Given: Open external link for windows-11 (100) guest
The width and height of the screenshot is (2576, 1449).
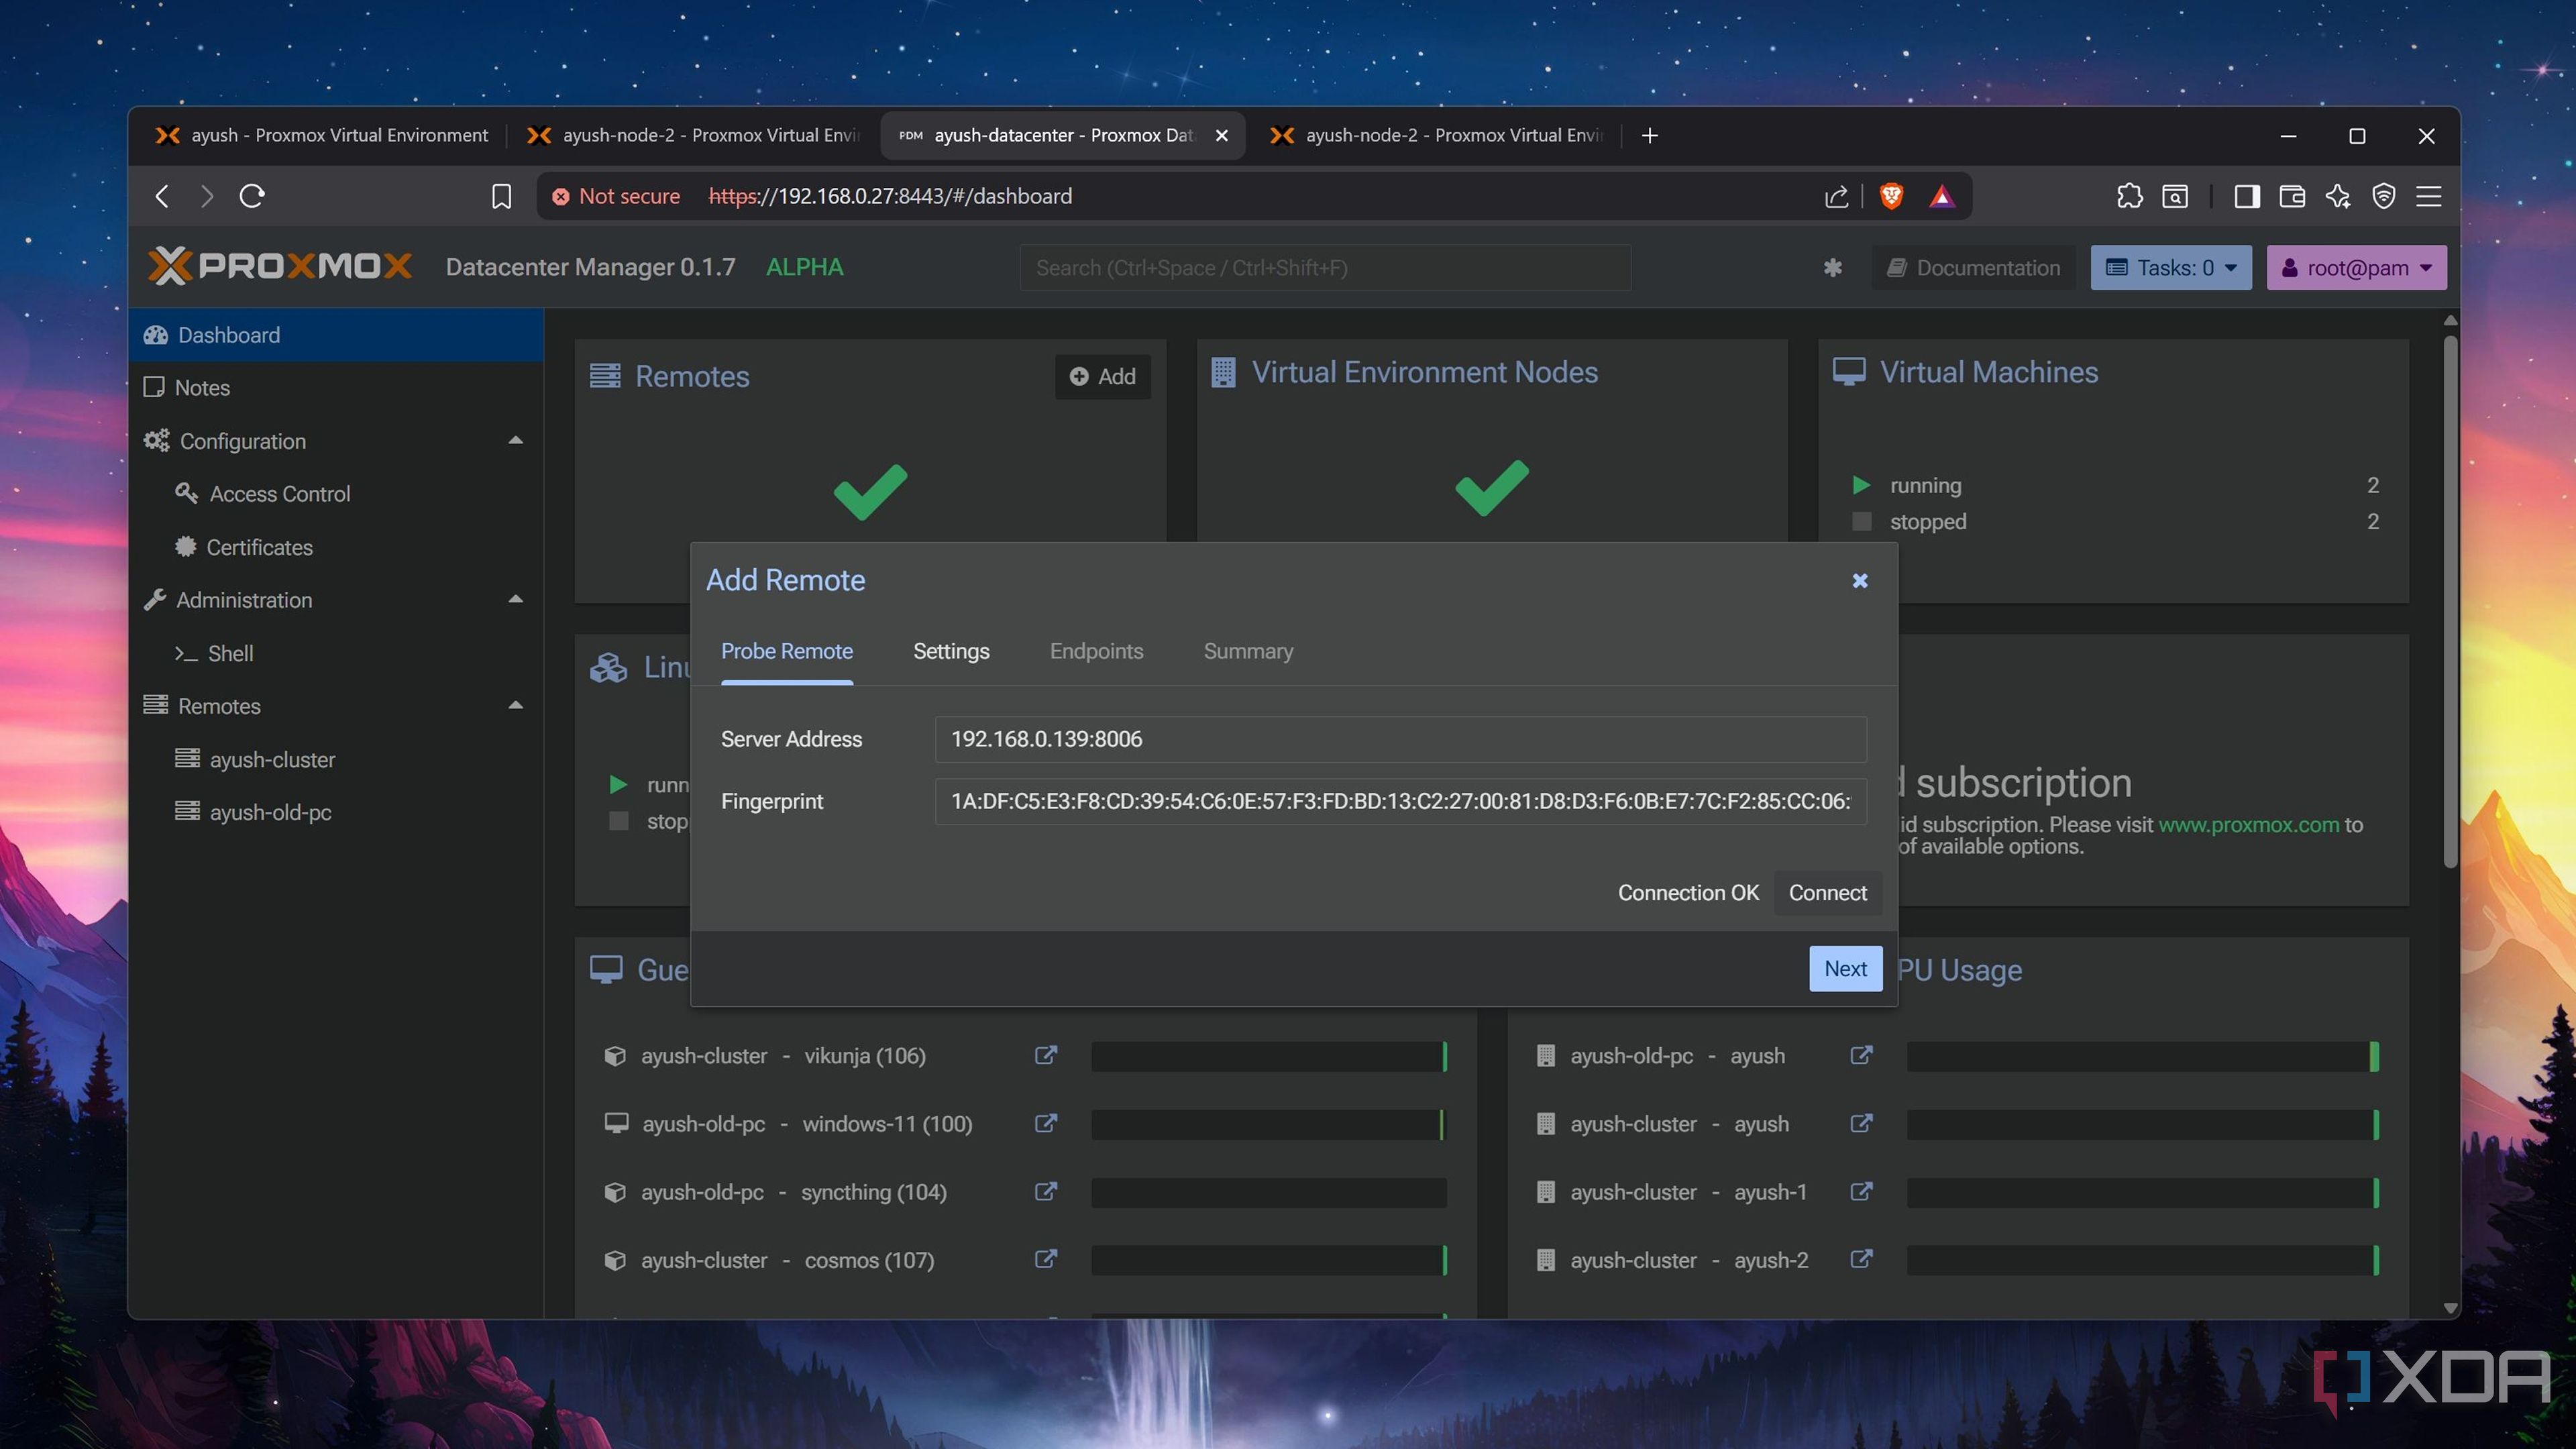Looking at the screenshot, I should pyautogui.click(x=1045, y=1124).
